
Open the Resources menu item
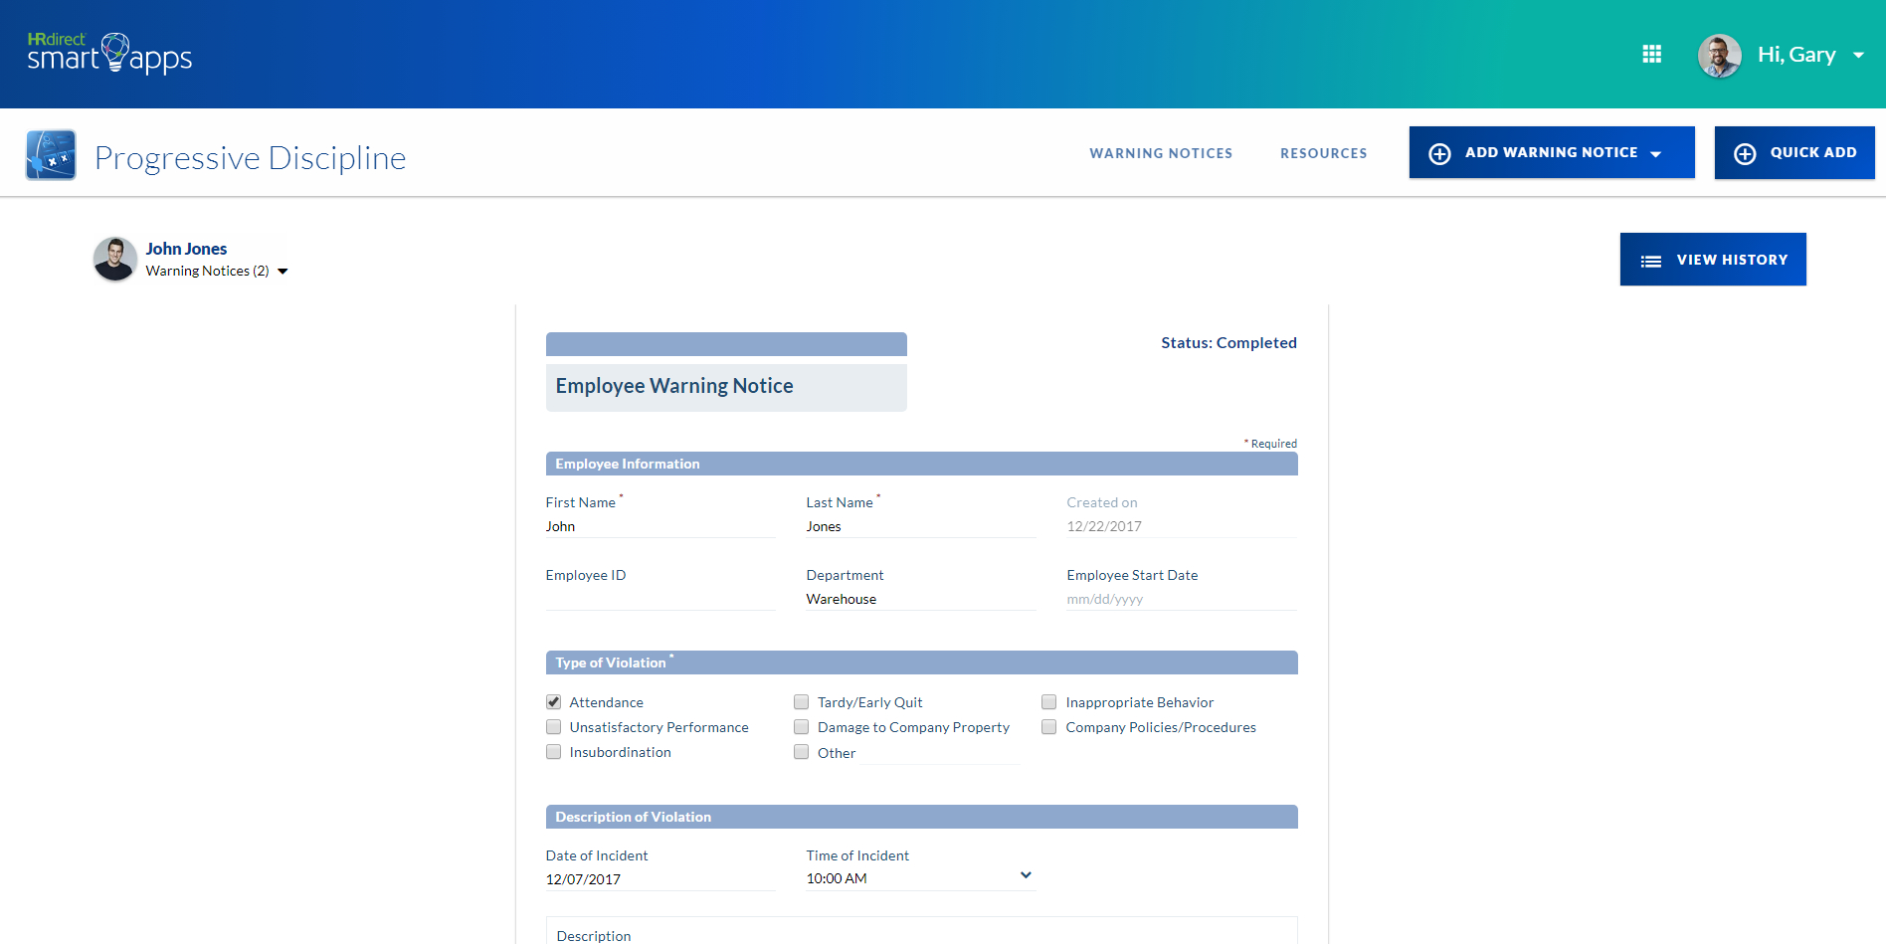(x=1323, y=153)
